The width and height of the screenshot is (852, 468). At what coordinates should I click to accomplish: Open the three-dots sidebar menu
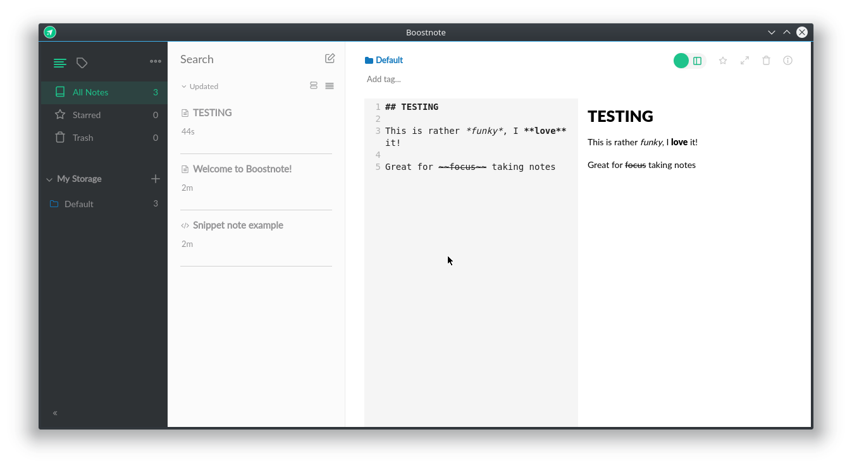pyautogui.click(x=156, y=61)
